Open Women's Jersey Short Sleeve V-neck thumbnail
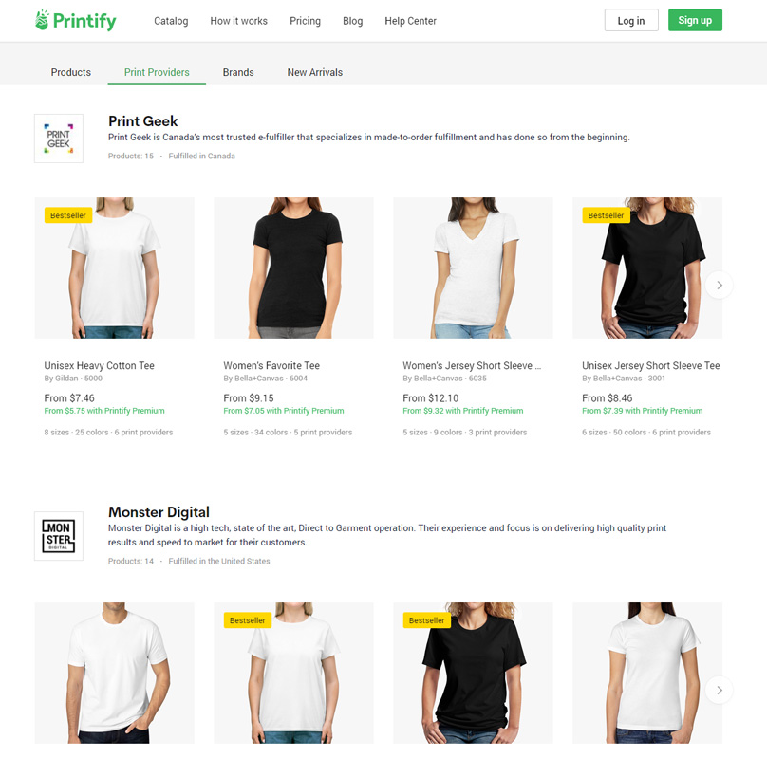767x758 pixels. 473,268
